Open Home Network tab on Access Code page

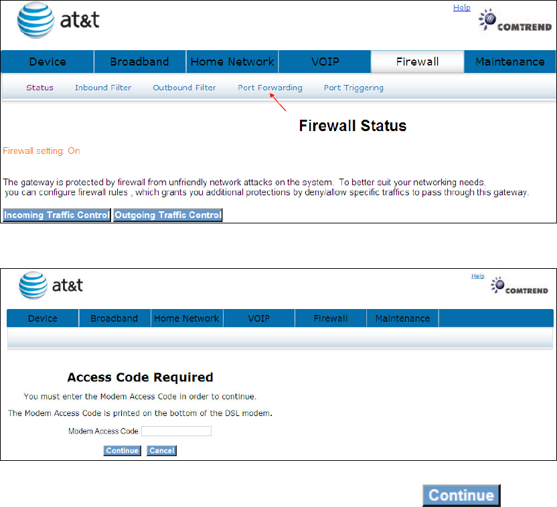coord(187,318)
